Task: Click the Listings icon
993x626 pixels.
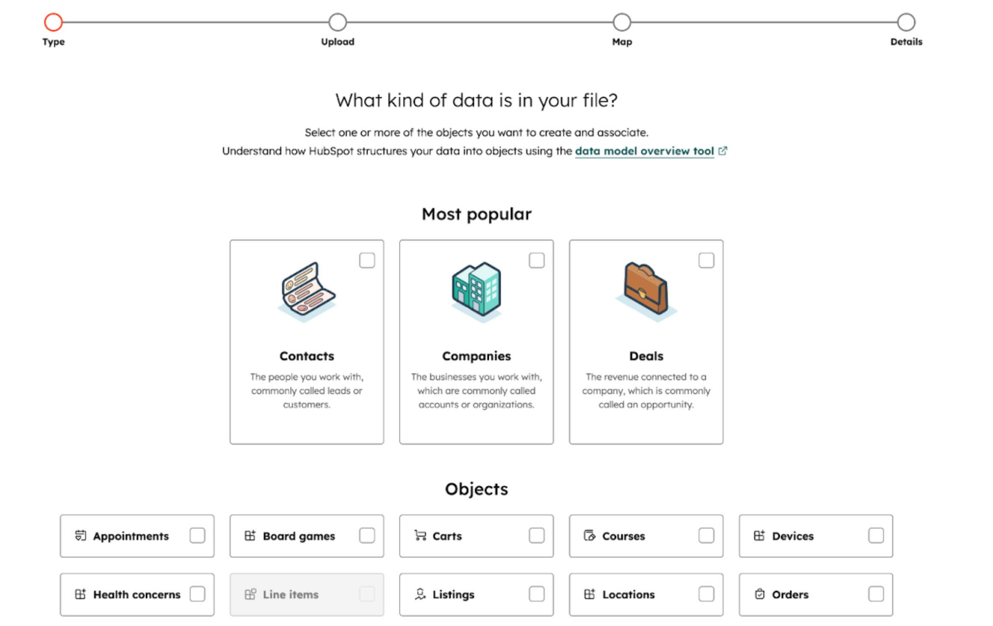Action: click(420, 594)
